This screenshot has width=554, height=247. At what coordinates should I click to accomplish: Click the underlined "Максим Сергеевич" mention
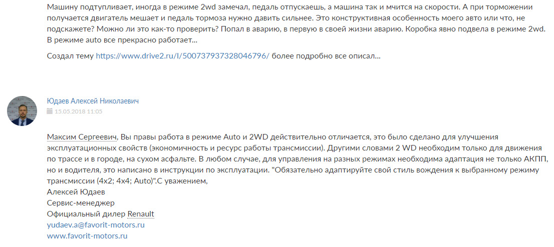[x=82, y=137]
